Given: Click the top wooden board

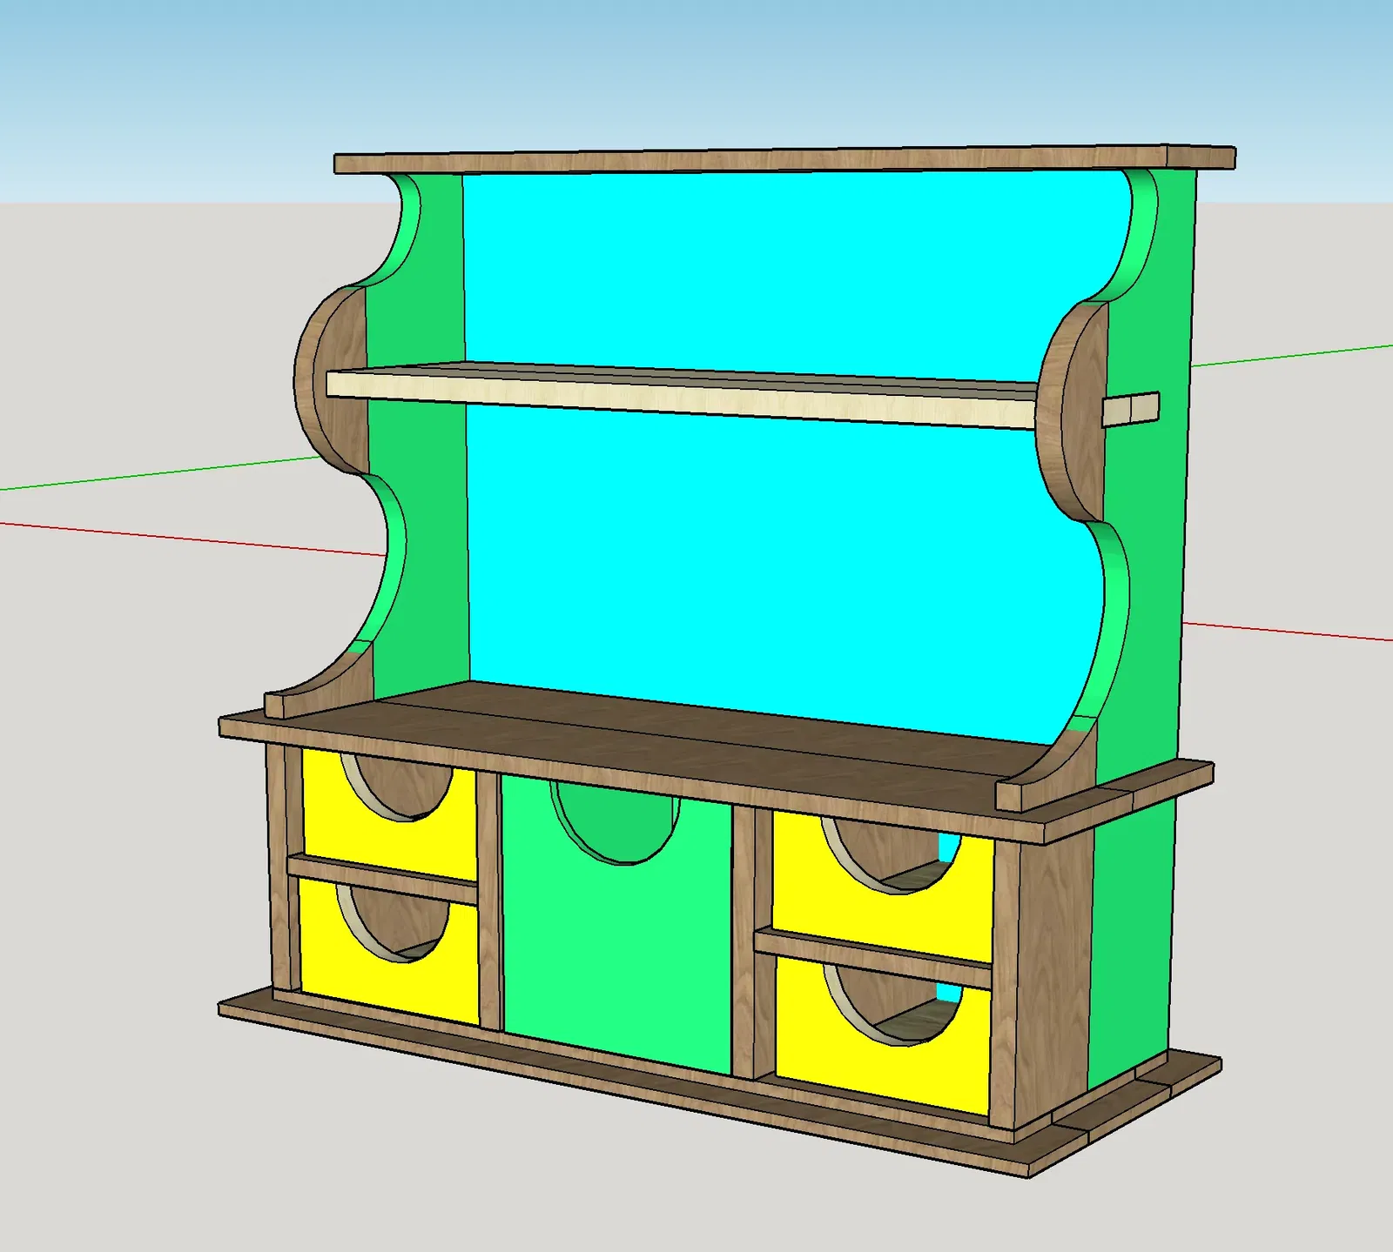Looking at the screenshot, I should (x=784, y=160).
